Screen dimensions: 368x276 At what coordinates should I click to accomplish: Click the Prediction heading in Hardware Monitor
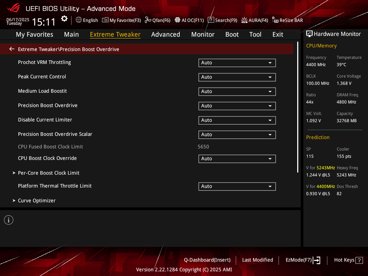[318, 137]
